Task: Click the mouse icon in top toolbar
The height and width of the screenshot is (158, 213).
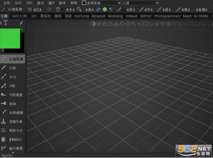Action: pos(58,9)
